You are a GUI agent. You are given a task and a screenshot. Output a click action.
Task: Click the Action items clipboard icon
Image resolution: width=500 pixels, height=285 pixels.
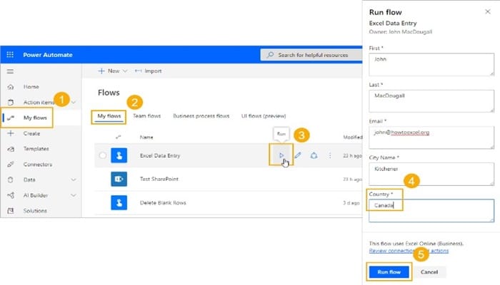(11, 102)
